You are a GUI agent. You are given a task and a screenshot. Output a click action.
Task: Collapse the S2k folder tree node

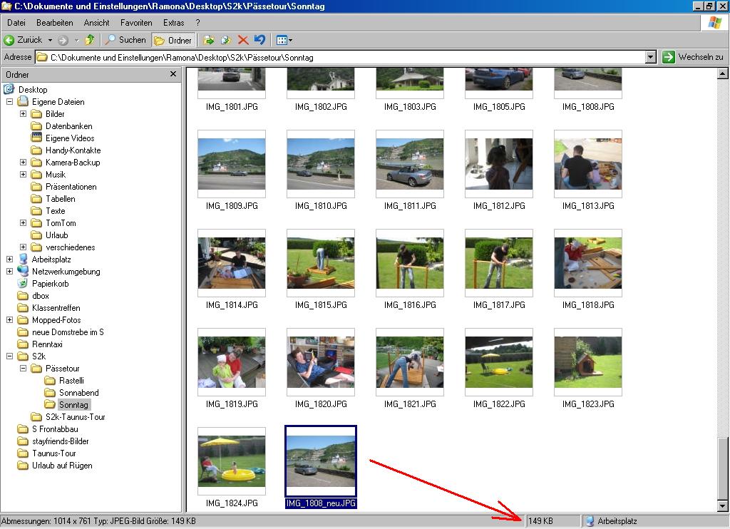(9, 356)
